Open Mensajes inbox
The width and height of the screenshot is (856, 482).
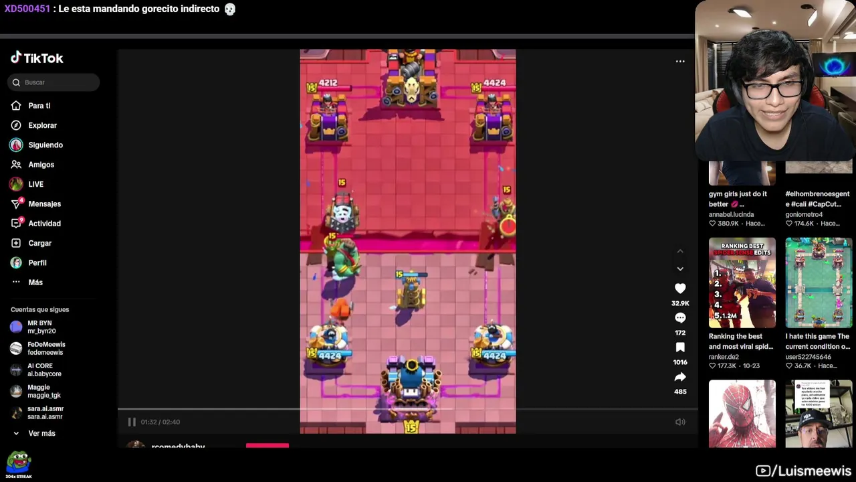tap(44, 204)
